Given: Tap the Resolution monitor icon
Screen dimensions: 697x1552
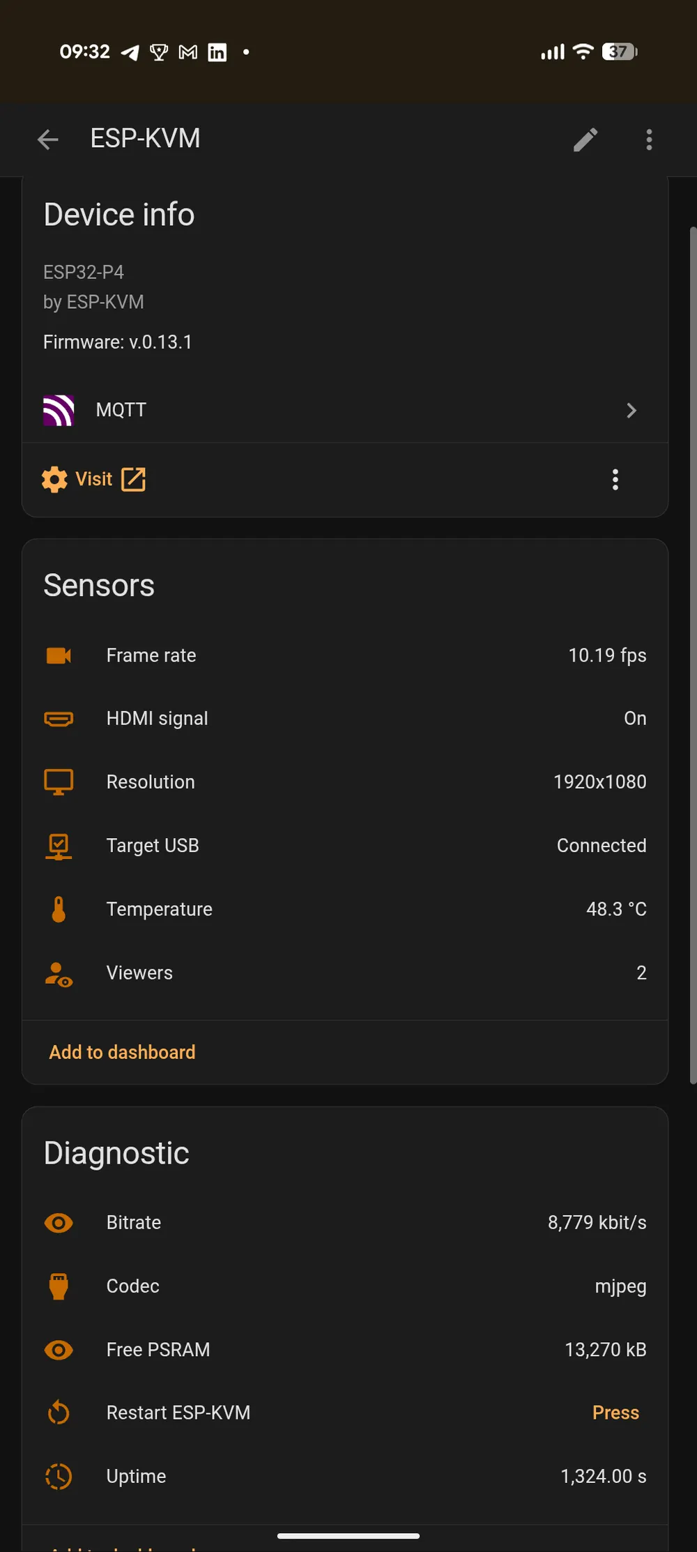Looking at the screenshot, I should pyautogui.click(x=59, y=782).
